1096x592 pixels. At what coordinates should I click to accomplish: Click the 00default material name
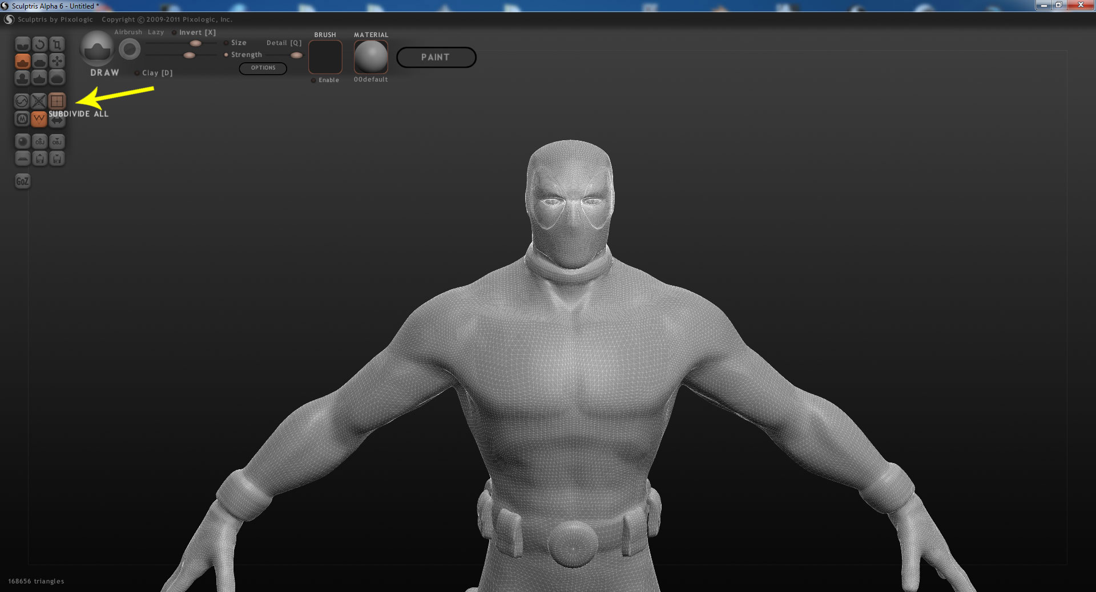coord(371,80)
